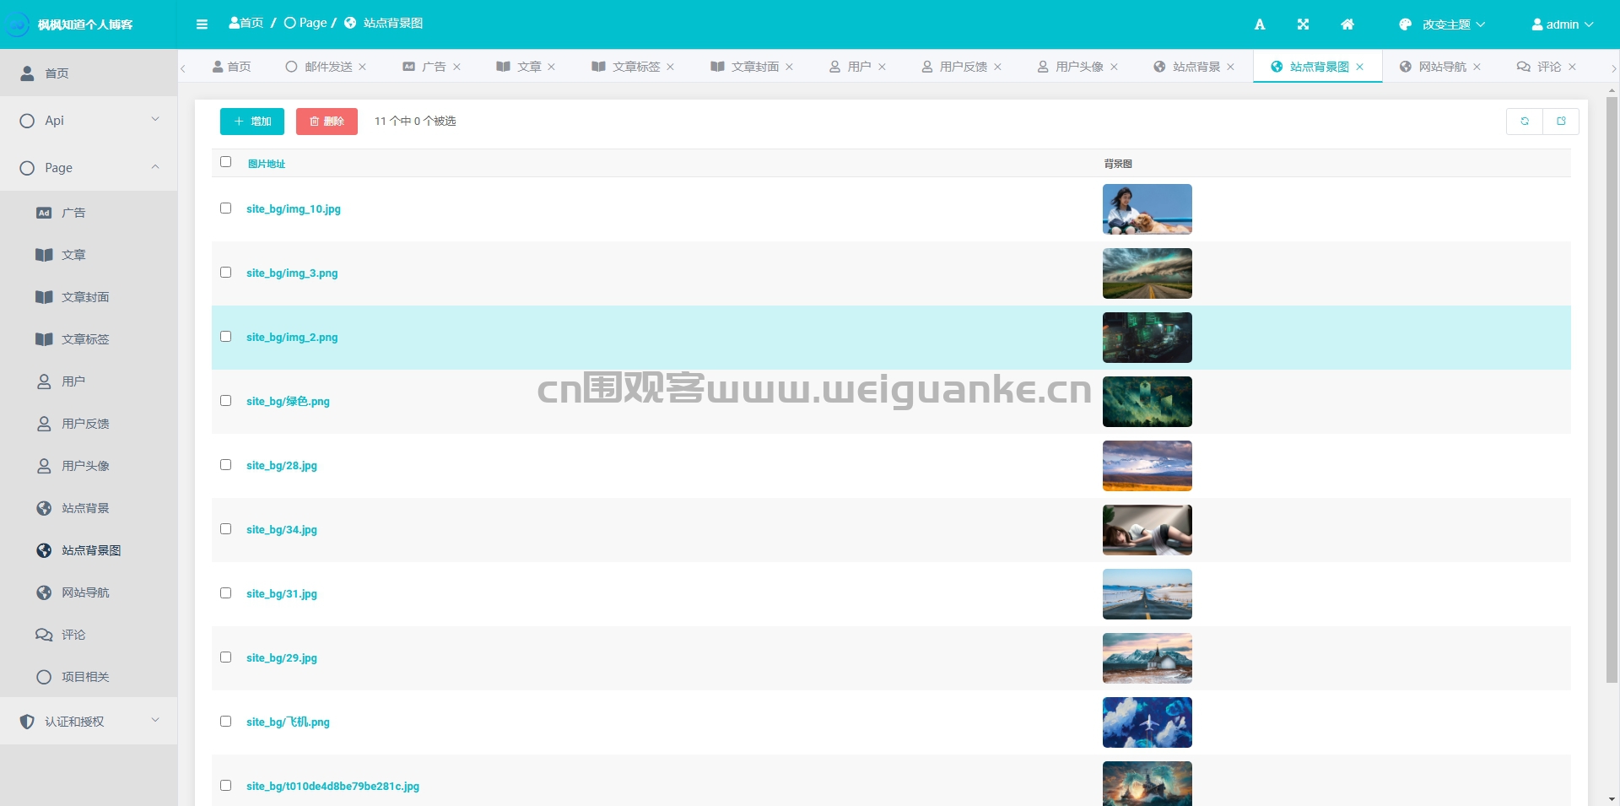
Task: Click the palette icon beside 改变主题
Action: 1405,24
